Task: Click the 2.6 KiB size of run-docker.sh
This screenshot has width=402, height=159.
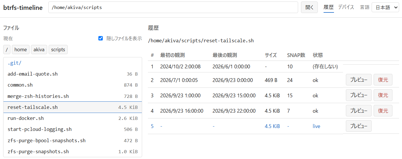Action: (128, 118)
